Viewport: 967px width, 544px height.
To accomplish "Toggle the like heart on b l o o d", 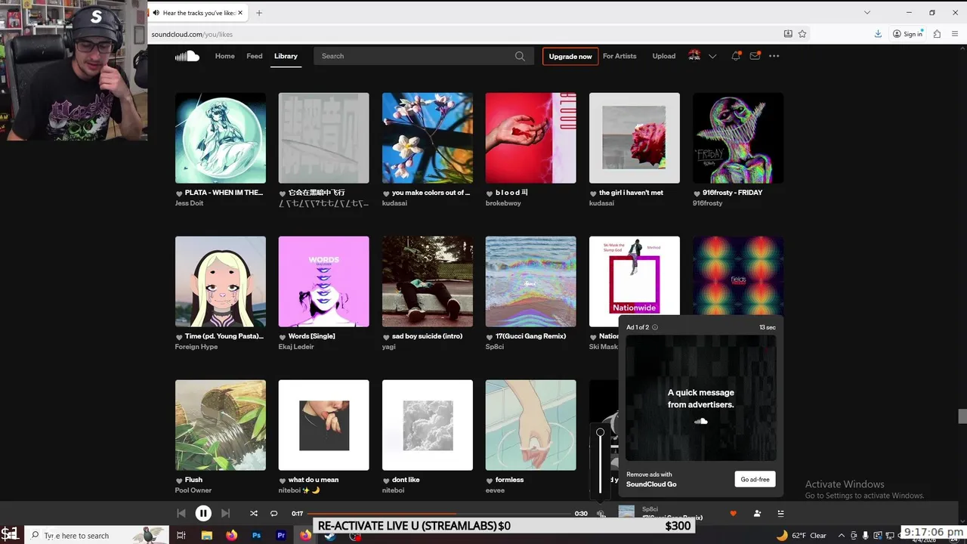I will (490, 193).
